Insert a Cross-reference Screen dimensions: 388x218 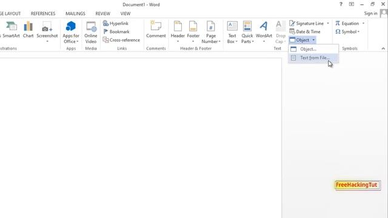[x=121, y=40]
